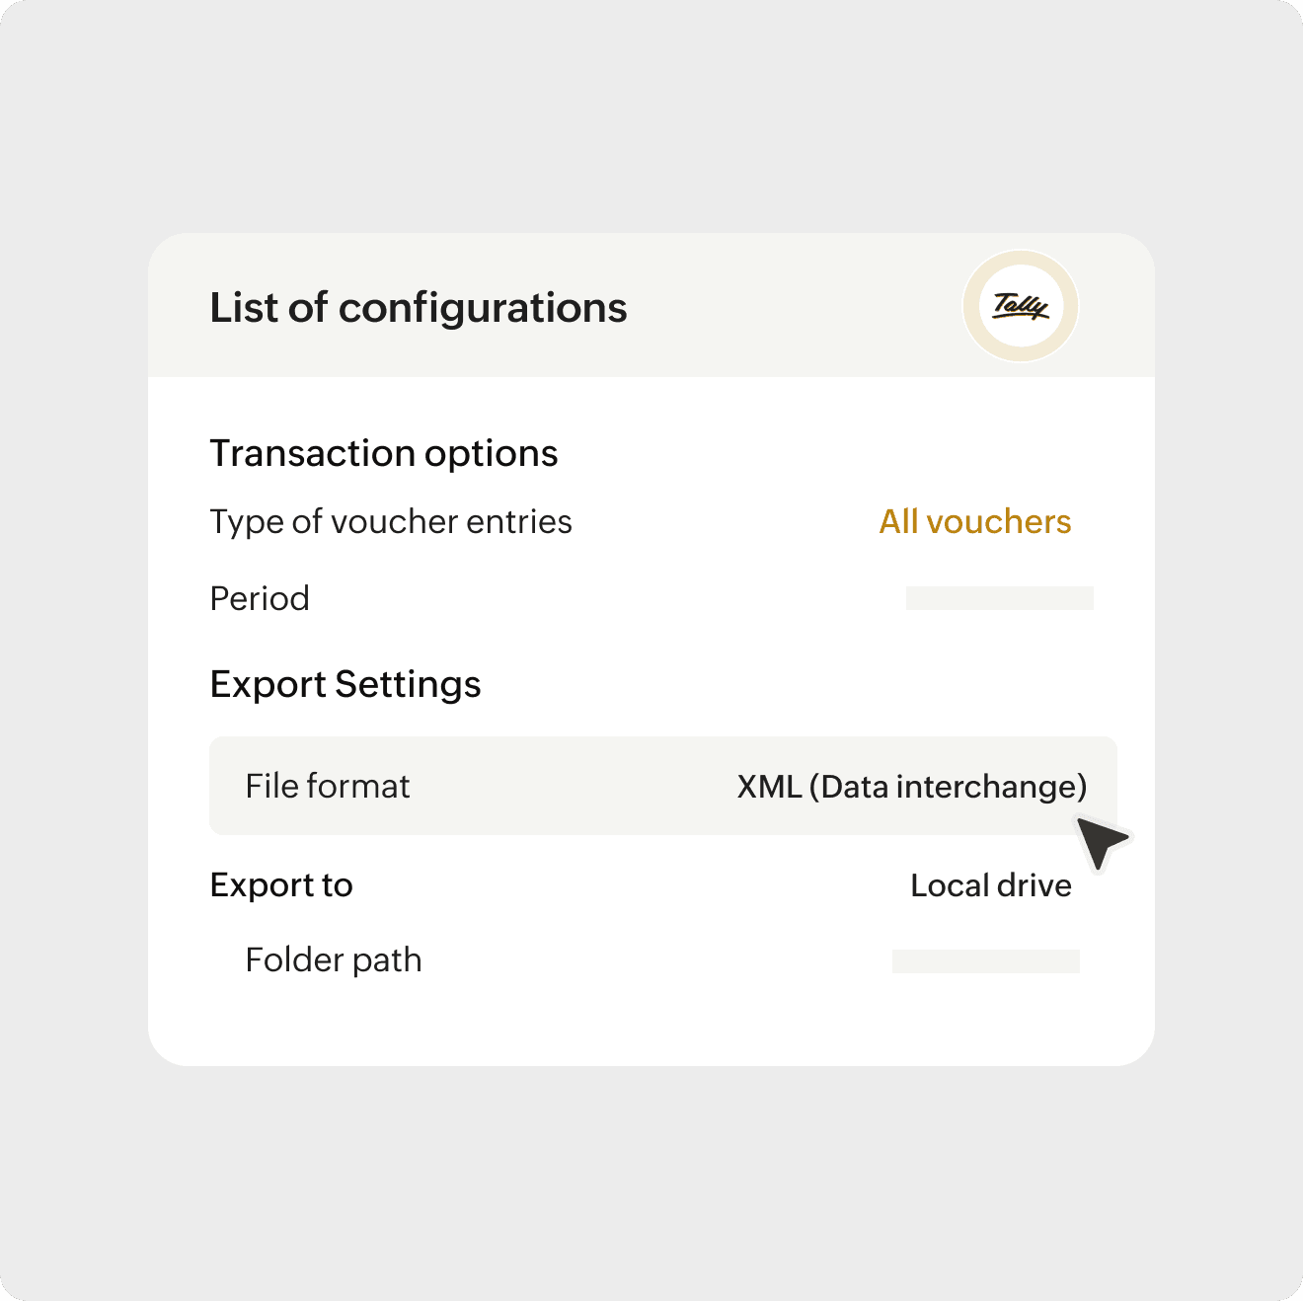Click the black mouse pointer arrow icon

tap(1101, 842)
